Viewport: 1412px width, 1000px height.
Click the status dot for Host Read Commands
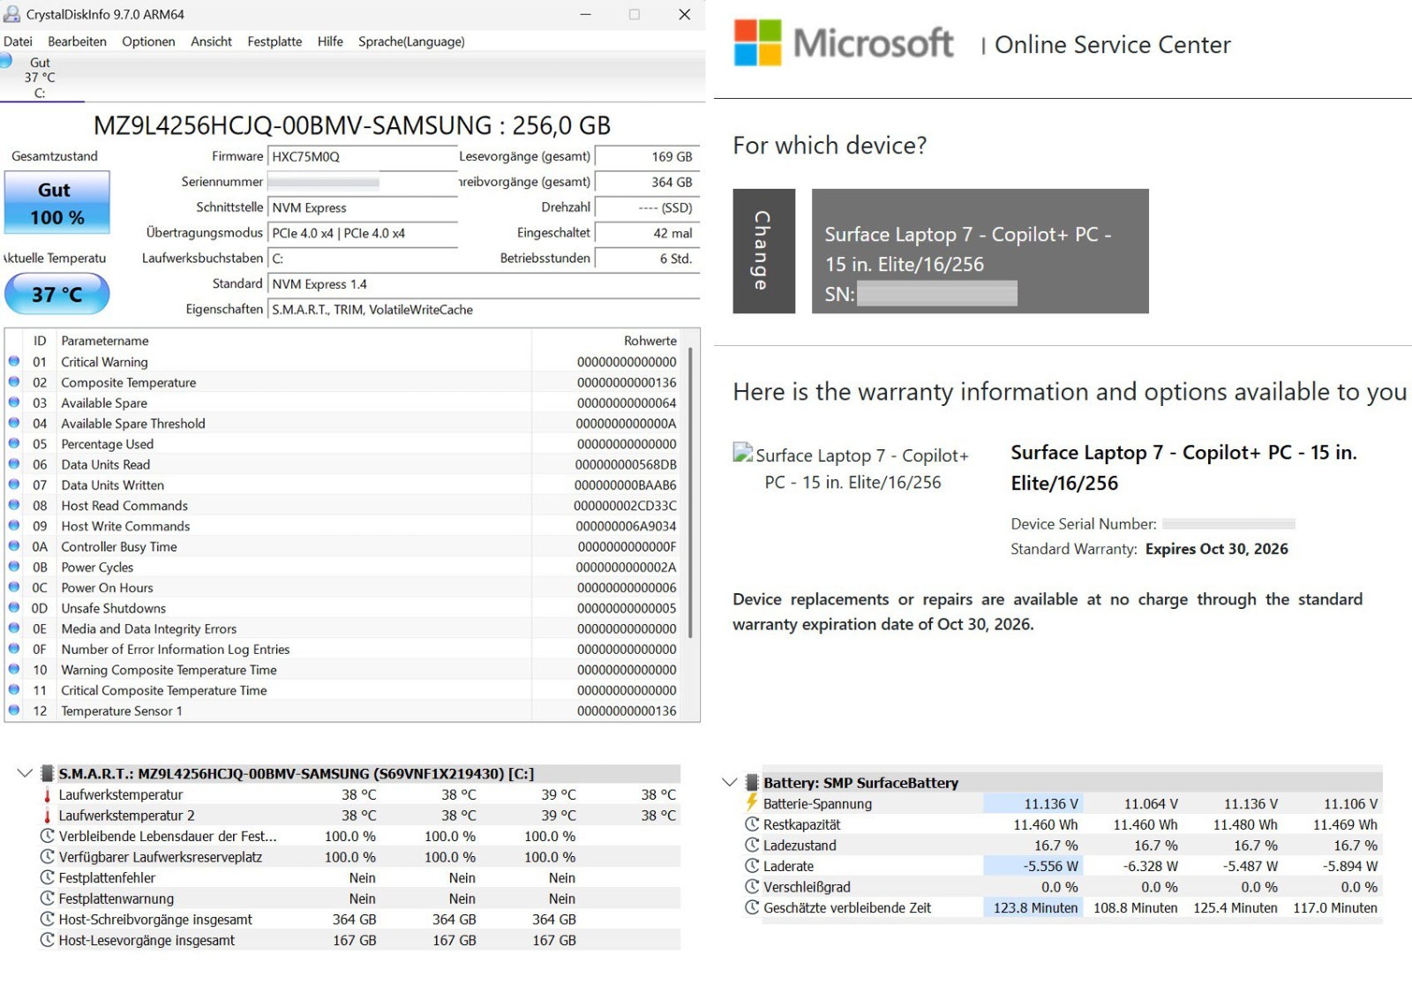click(14, 505)
